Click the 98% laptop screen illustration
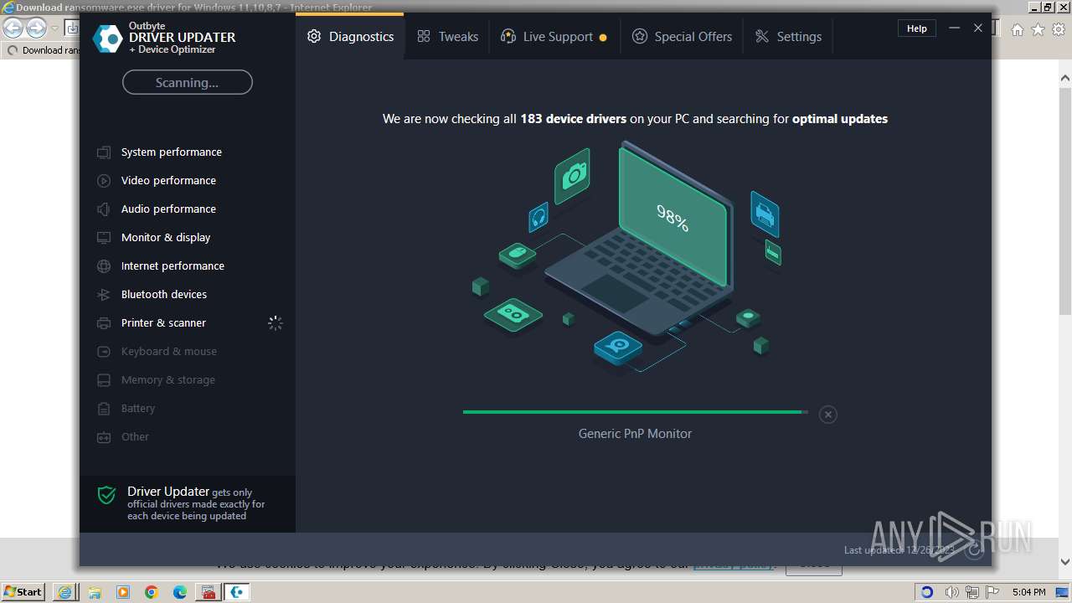Image resolution: width=1072 pixels, height=603 pixels. [672, 218]
